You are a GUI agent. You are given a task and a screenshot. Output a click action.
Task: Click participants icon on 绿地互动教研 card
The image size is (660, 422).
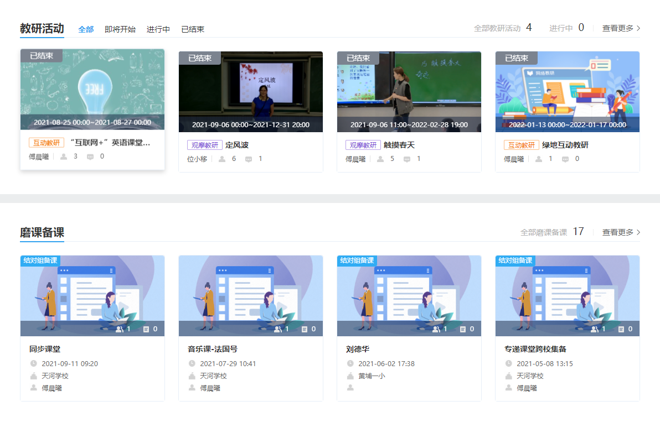tap(538, 159)
